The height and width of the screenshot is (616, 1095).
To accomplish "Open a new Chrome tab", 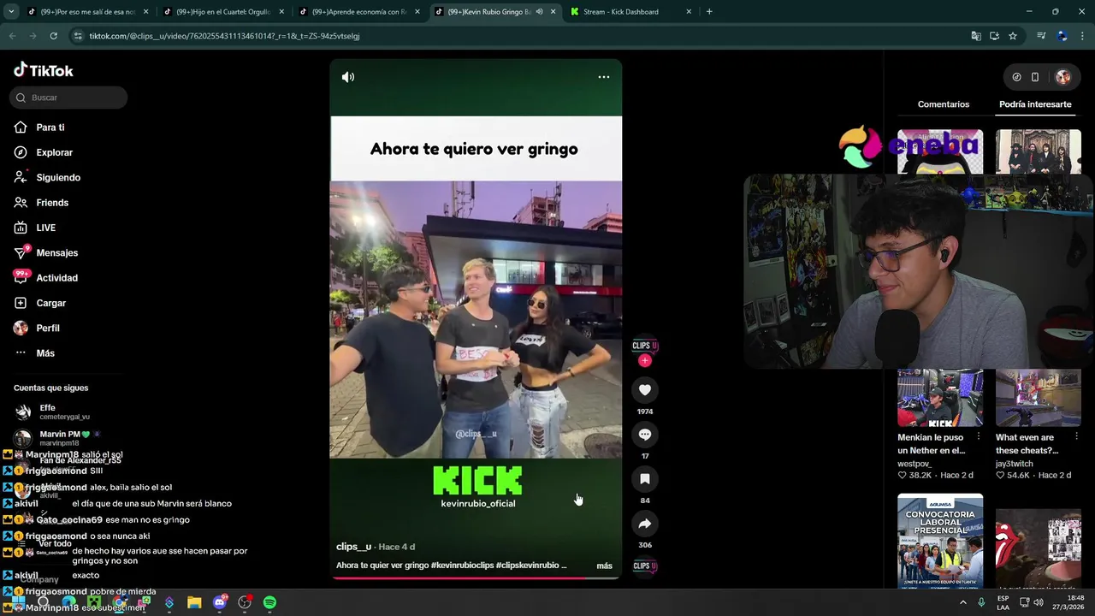I will 709,12.
